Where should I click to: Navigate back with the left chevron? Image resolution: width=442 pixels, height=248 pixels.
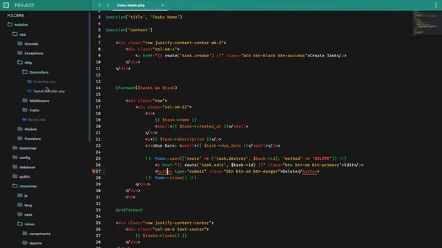[99, 5]
